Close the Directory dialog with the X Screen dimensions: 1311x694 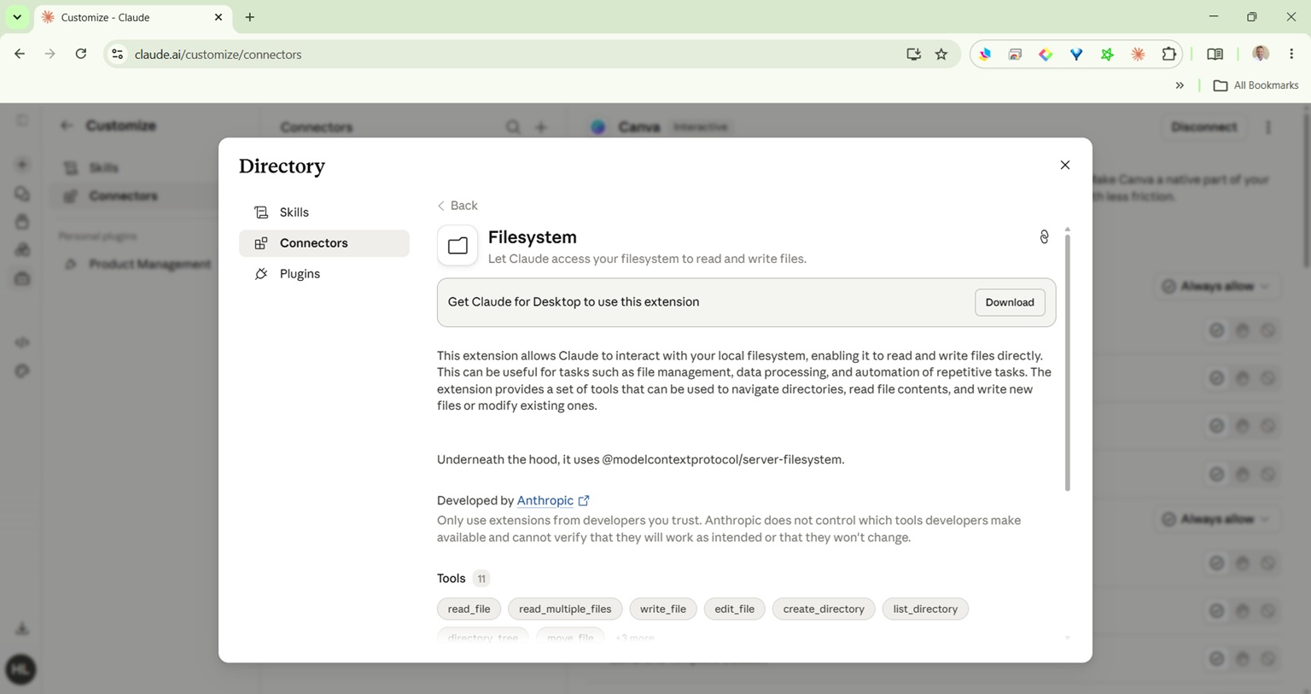(1064, 165)
